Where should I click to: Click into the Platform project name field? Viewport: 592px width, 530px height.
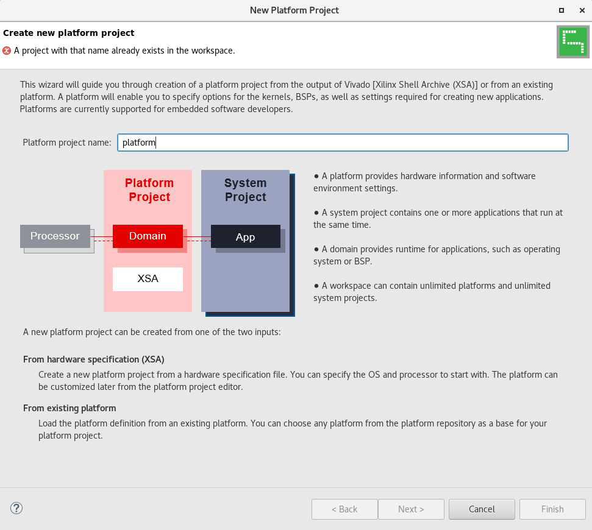343,143
